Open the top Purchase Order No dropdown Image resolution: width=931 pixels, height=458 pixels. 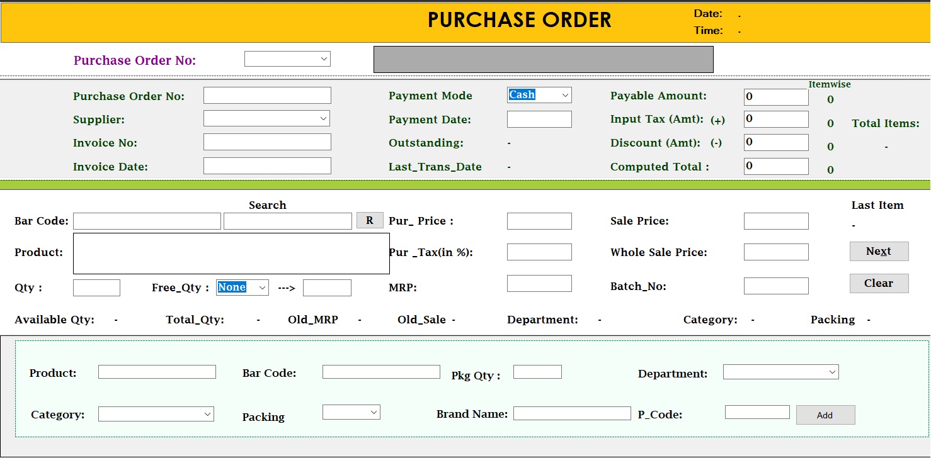pyautogui.click(x=287, y=59)
